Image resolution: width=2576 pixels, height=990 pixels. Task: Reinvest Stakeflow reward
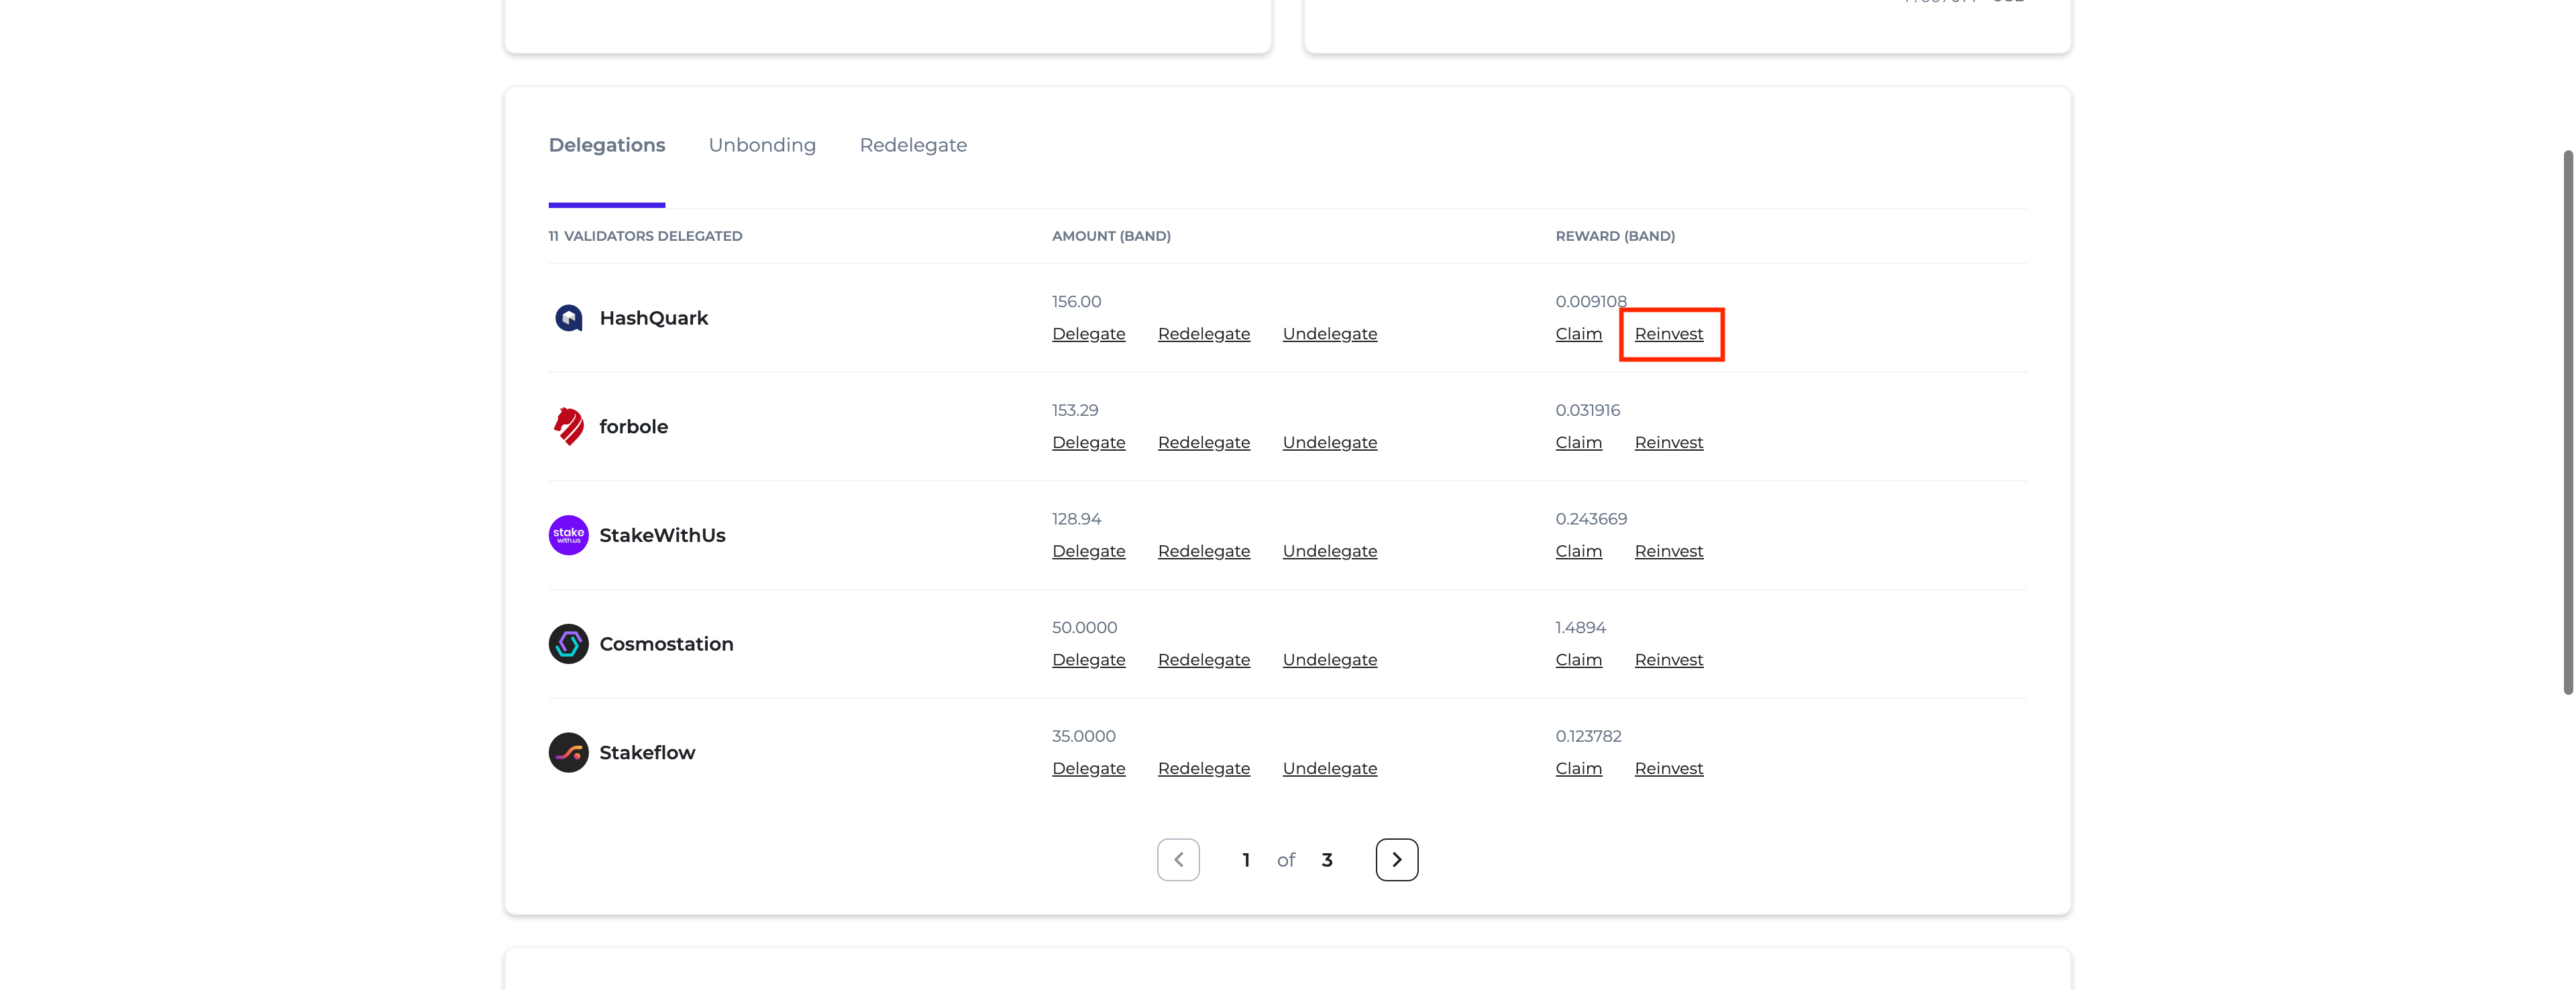pos(1669,768)
